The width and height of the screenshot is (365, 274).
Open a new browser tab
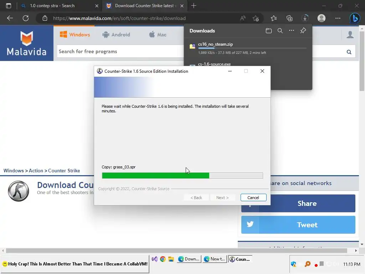point(194,6)
